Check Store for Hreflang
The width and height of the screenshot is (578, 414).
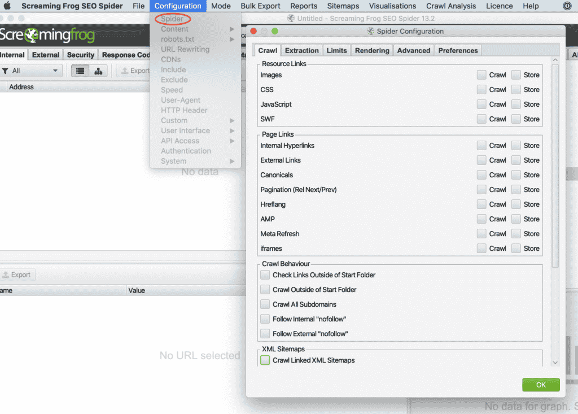(516, 204)
